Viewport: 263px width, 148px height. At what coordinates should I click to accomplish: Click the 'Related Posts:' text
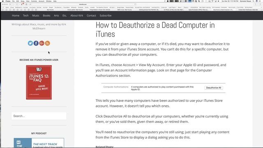(x=105, y=147)
